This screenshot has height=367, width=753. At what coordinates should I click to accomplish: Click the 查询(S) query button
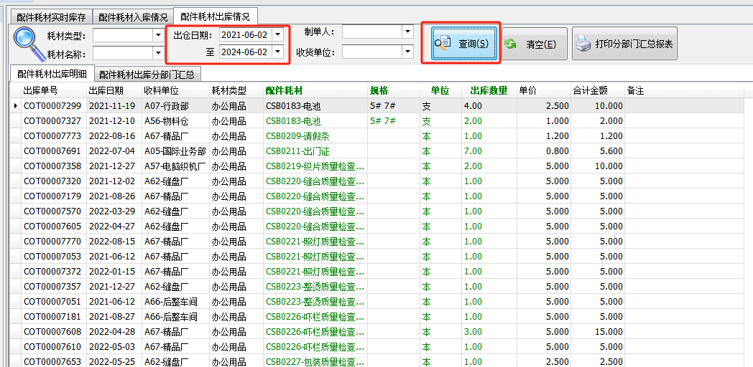pos(463,44)
